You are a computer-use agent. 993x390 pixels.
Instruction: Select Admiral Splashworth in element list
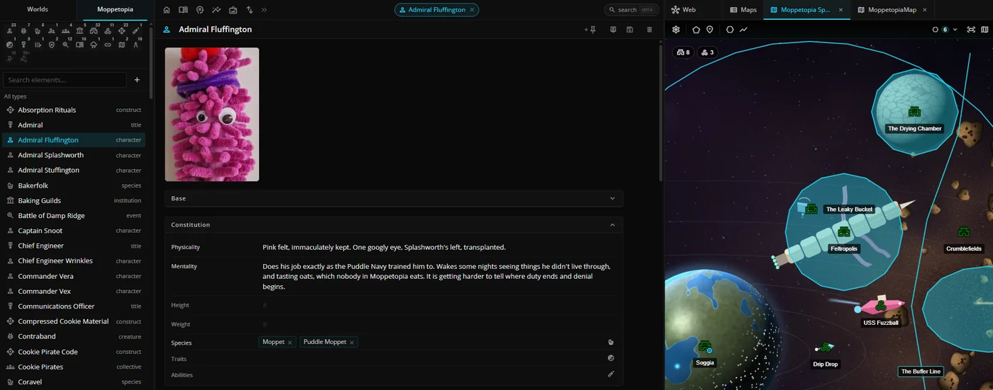coord(74,155)
